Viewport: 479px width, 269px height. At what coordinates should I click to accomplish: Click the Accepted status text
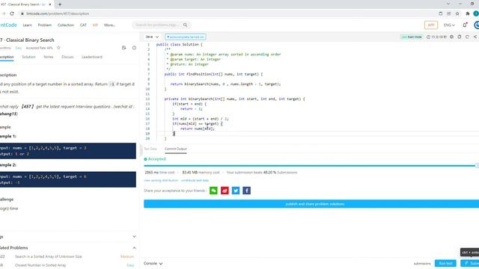coord(156,159)
